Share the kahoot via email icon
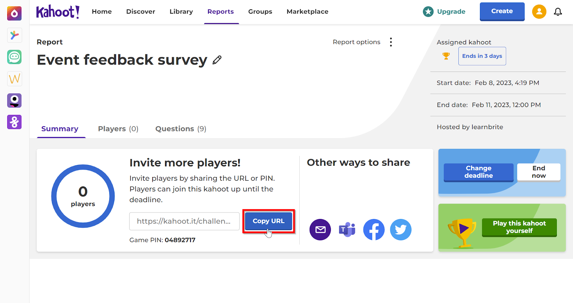This screenshot has height=303, width=573. pos(320,230)
